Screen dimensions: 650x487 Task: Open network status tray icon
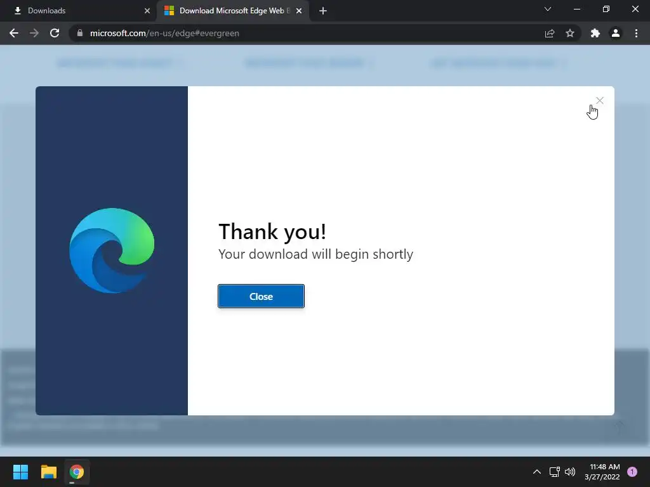[x=554, y=472]
